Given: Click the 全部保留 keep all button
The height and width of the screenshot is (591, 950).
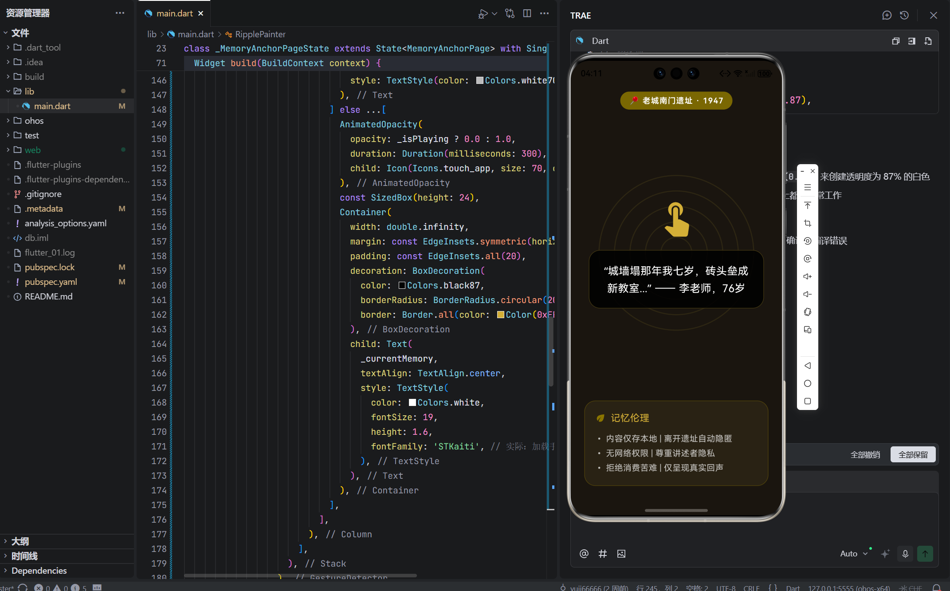Looking at the screenshot, I should pyautogui.click(x=913, y=455).
